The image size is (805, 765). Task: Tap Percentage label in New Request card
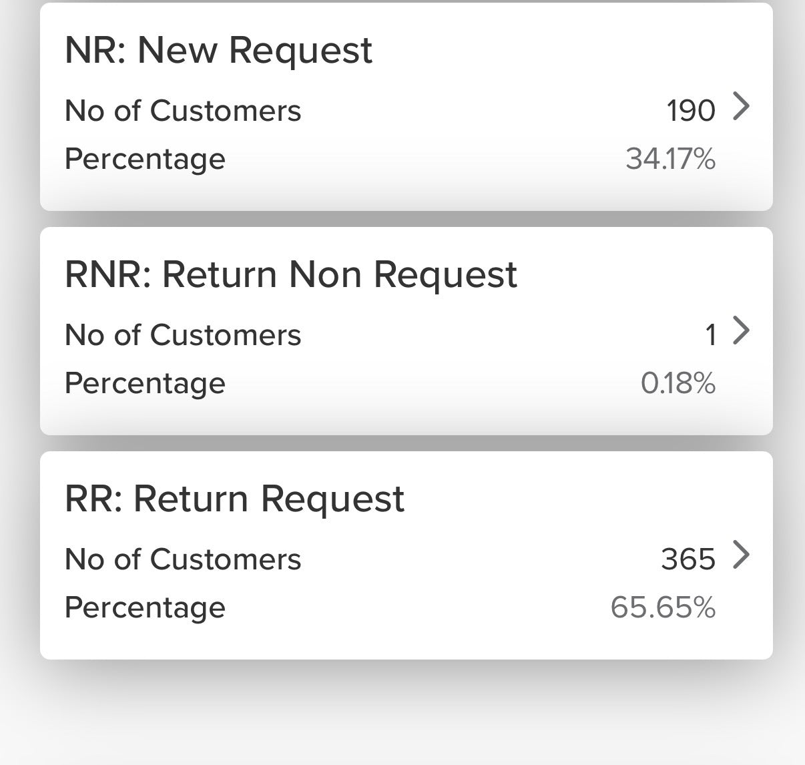145,160
